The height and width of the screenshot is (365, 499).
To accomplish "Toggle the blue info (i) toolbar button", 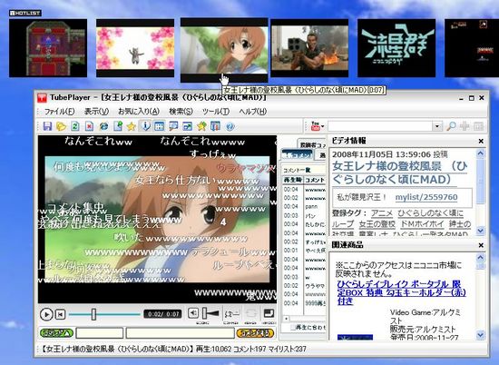I will (145, 126).
